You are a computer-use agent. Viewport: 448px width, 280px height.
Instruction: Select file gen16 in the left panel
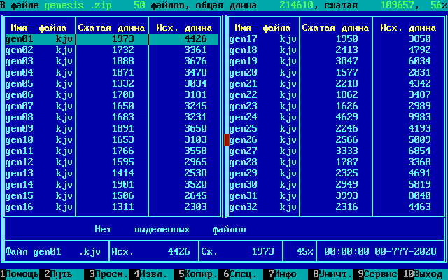(38, 207)
